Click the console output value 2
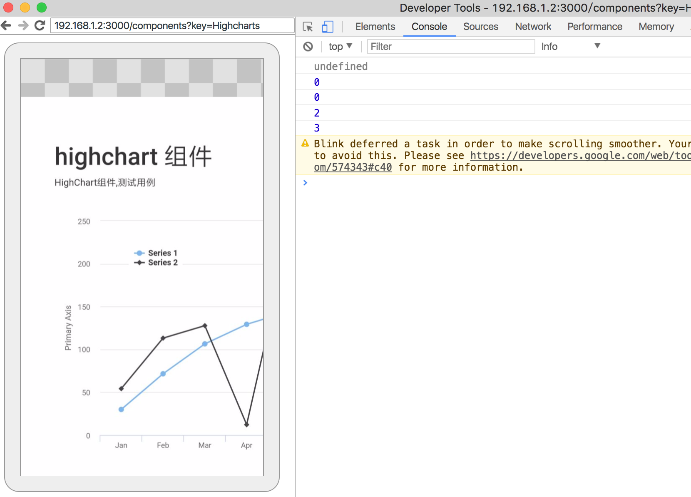 point(317,113)
